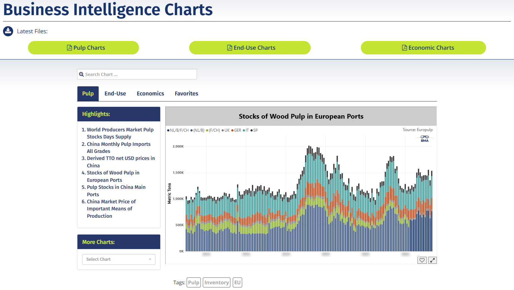Toggle the GER legend series
This screenshot has height=290, width=514.
point(237,130)
